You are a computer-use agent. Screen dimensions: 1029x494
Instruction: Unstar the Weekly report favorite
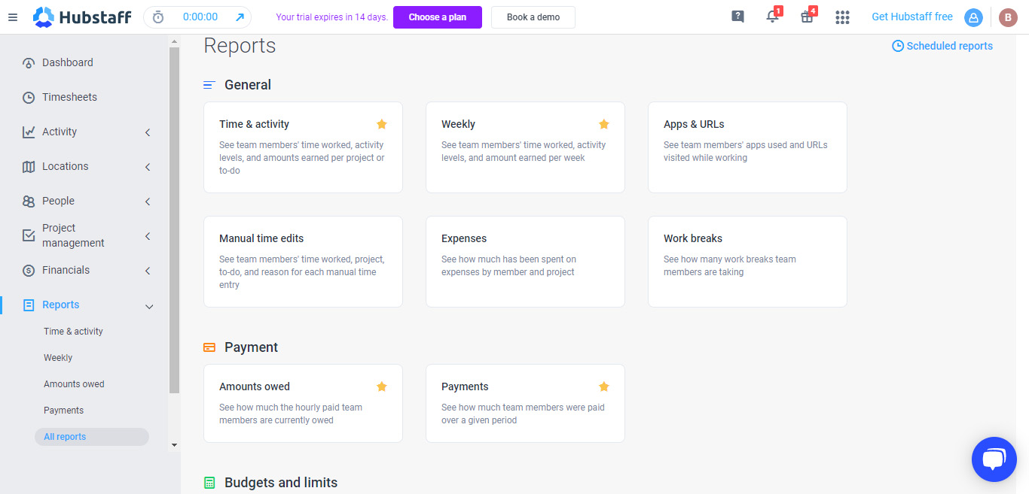(x=603, y=123)
